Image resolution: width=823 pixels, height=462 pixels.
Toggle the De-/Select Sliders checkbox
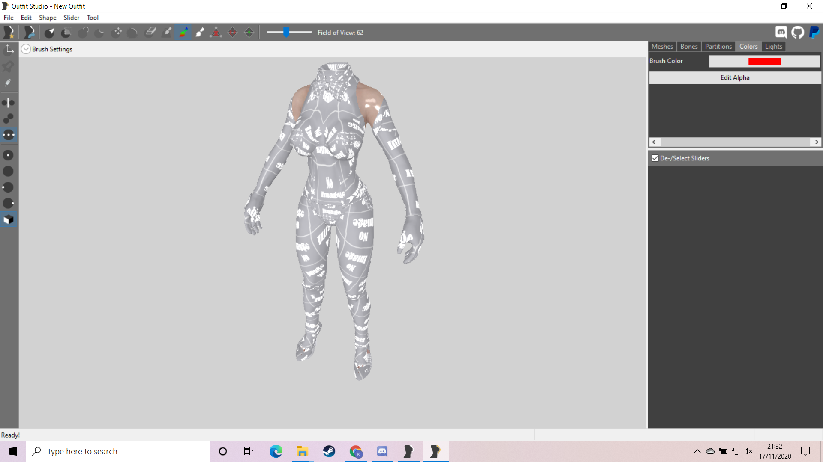tap(655, 158)
